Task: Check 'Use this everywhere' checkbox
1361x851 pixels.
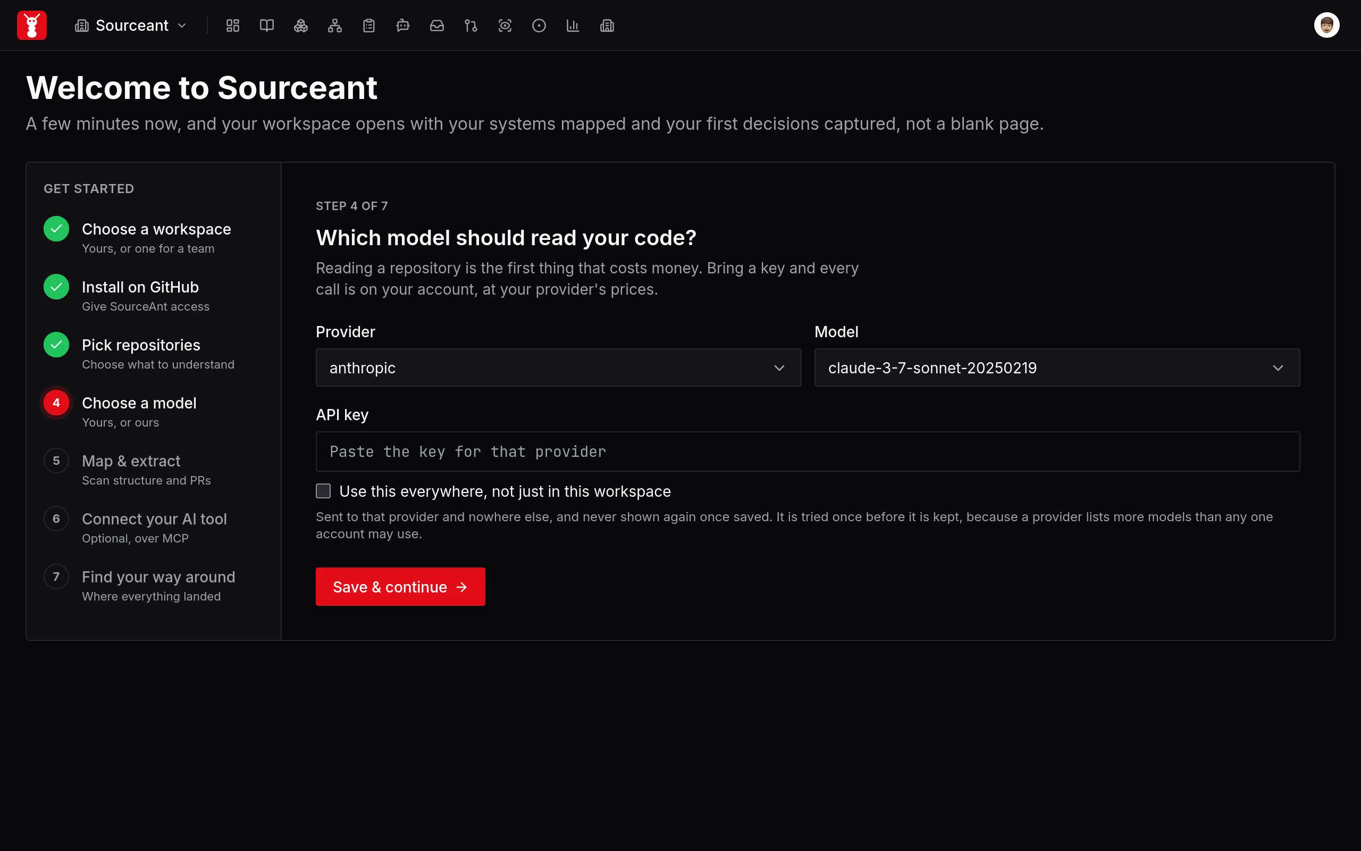Action: point(323,491)
